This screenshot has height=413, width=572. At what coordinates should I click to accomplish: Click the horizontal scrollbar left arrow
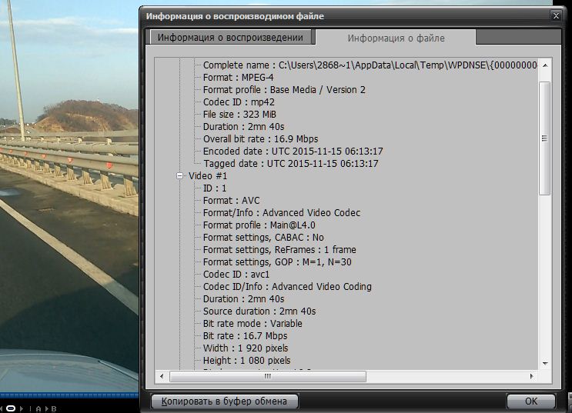coord(162,376)
